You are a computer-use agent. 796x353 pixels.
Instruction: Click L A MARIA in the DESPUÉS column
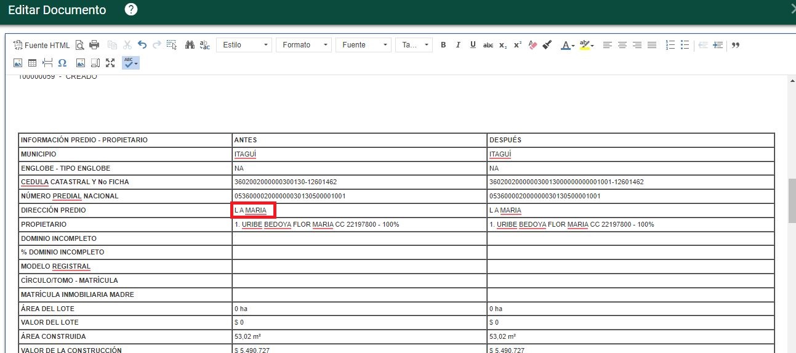(x=505, y=211)
